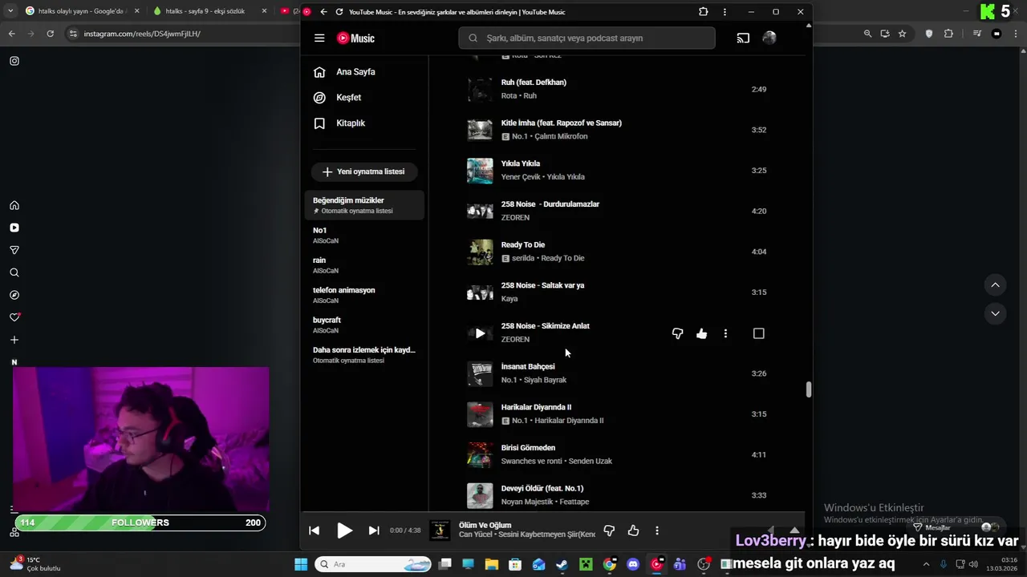The height and width of the screenshot is (577, 1027).
Task: Select Ready To Die song title
Action: 523,244
